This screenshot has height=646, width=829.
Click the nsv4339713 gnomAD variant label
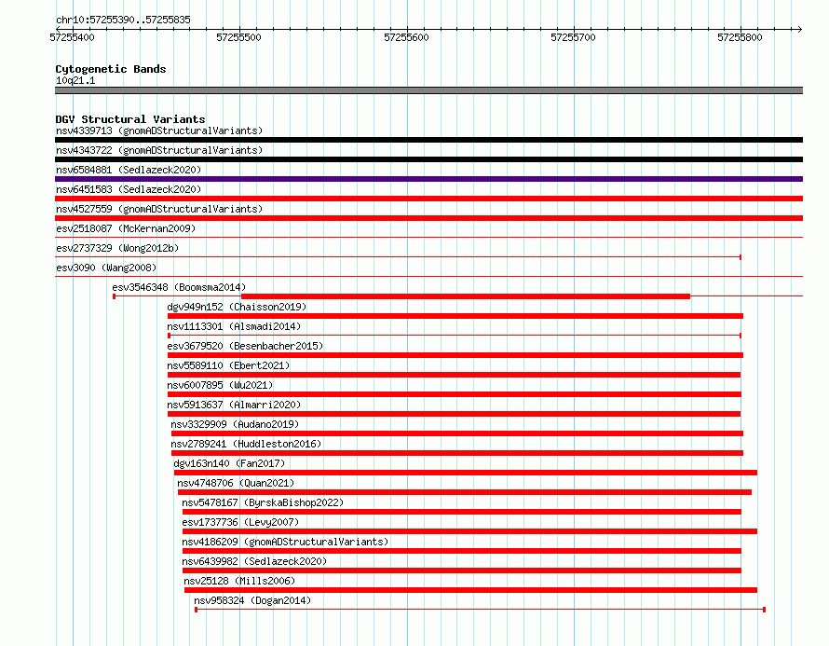pos(159,131)
